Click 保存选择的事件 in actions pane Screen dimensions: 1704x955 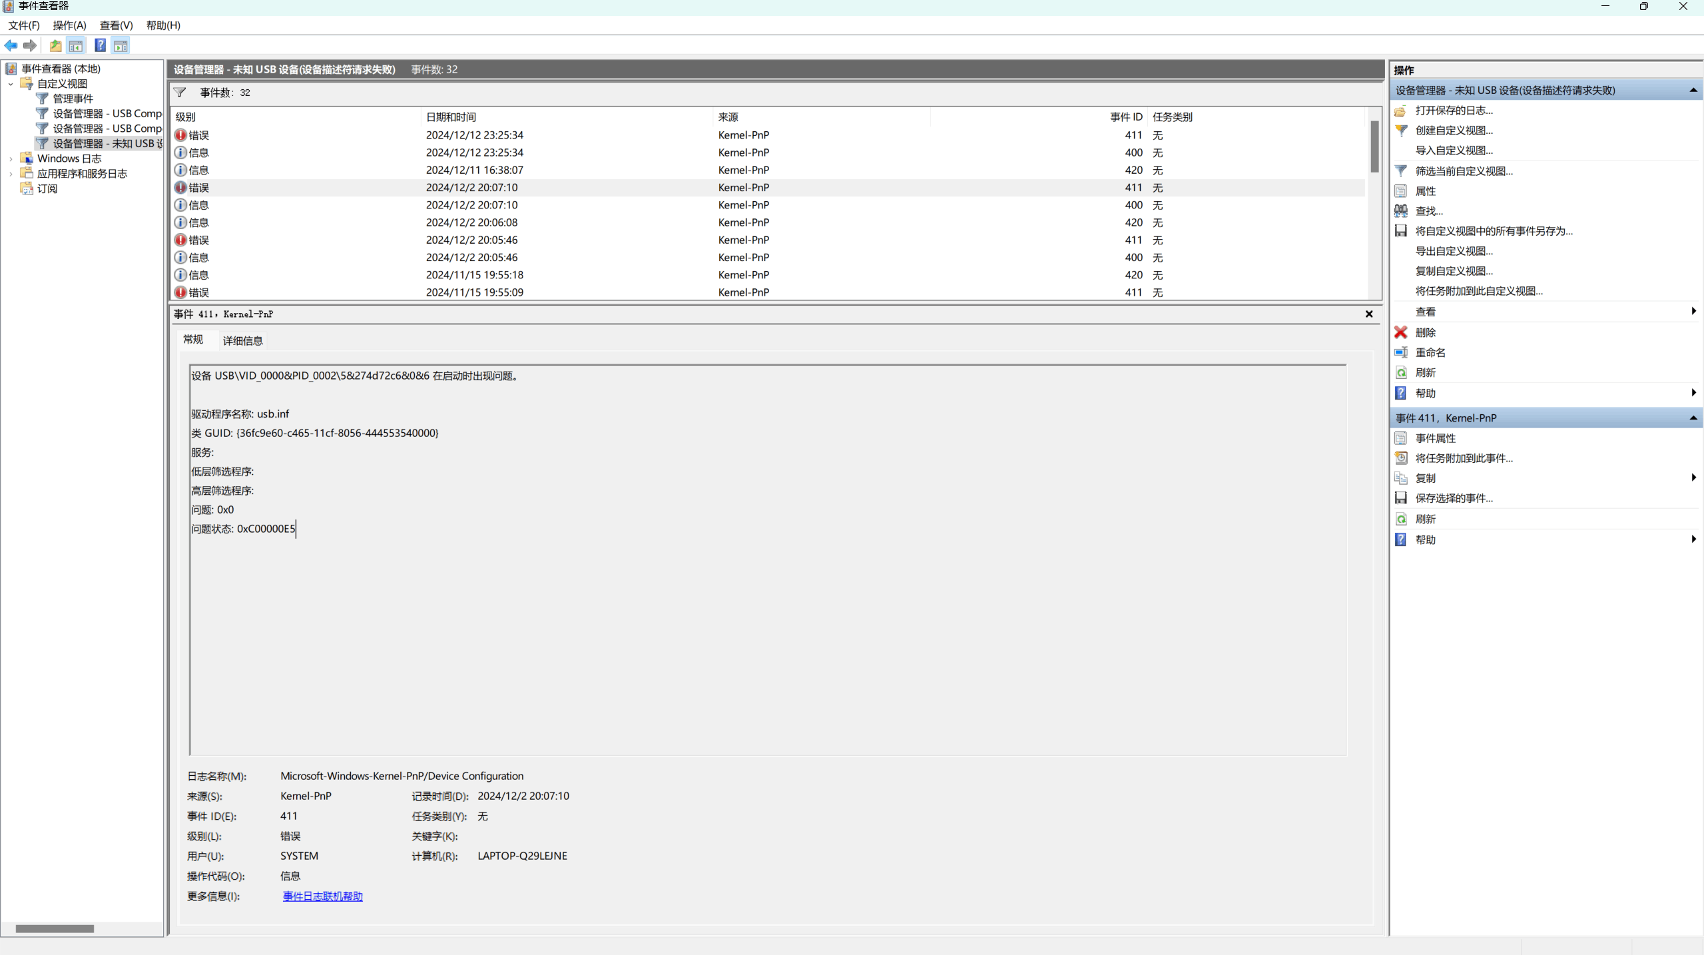(1452, 497)
